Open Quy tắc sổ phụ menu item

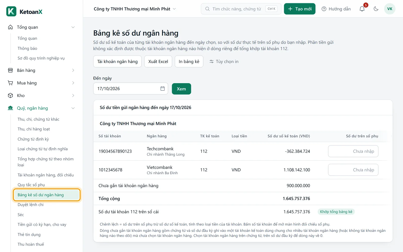pos(31,185)
